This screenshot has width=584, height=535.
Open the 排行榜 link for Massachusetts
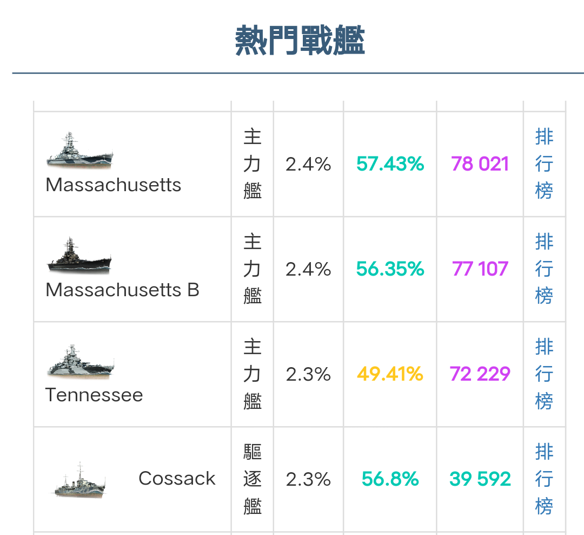(544, 164)
